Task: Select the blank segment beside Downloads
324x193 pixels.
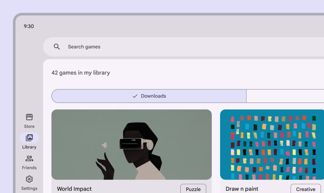Action: click(285, 96)
